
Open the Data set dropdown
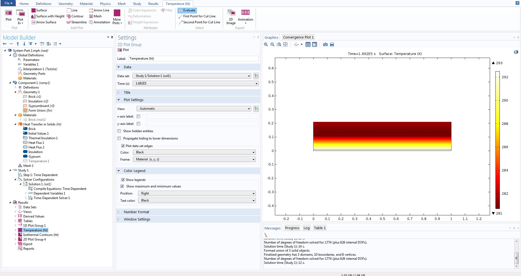pos(192,76)
